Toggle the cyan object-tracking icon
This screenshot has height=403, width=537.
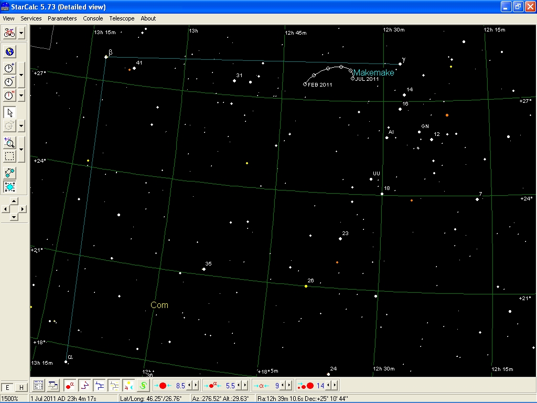pos(9,187)
